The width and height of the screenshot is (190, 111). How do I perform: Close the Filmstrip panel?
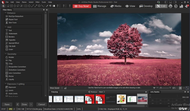[146, 92]
